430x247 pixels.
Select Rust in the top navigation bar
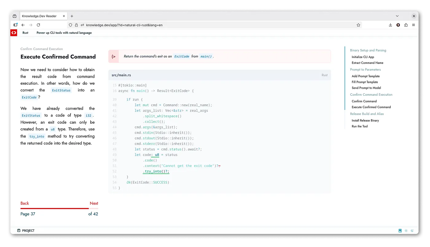(x=25, y=33)
